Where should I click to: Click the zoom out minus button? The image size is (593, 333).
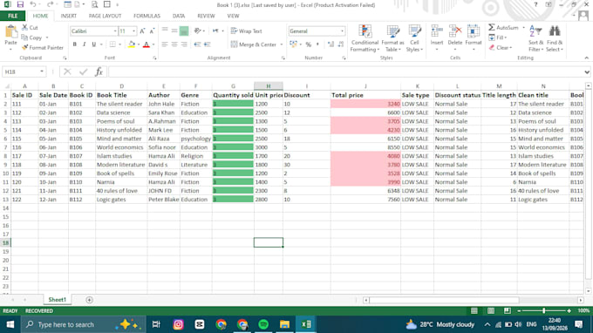pyautogui.click(x=519, y=310)
